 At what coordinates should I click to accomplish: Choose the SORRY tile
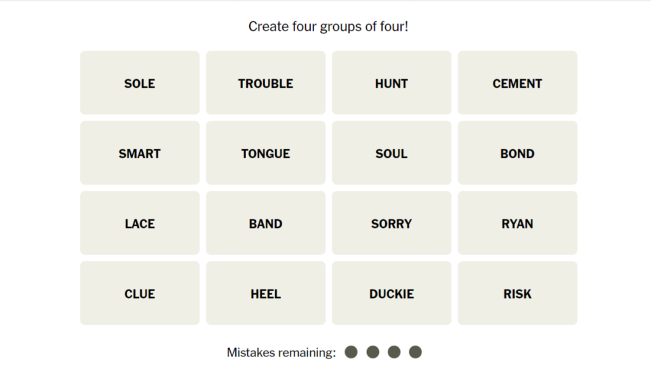click(x=392, y=223)
